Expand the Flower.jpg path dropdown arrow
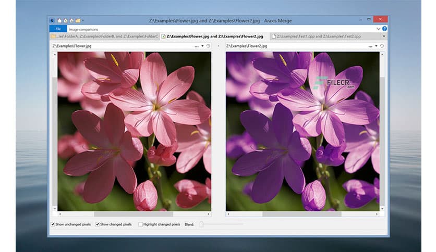The width and height of the screenshot is (436, 252). pyautogui.click(x=202, y=46)
